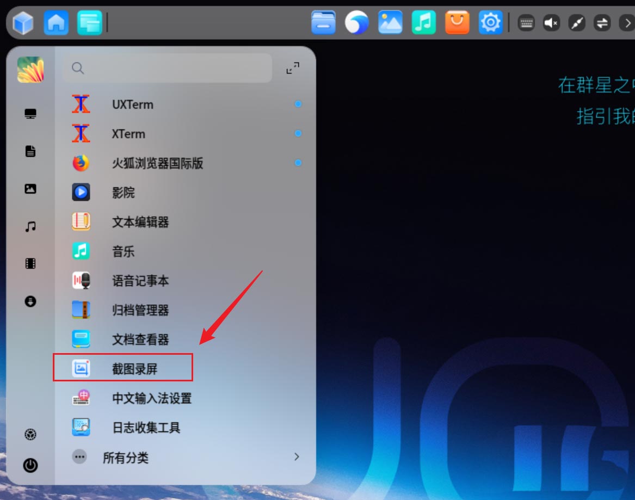Open the 影院 movie app

(185, 192)
